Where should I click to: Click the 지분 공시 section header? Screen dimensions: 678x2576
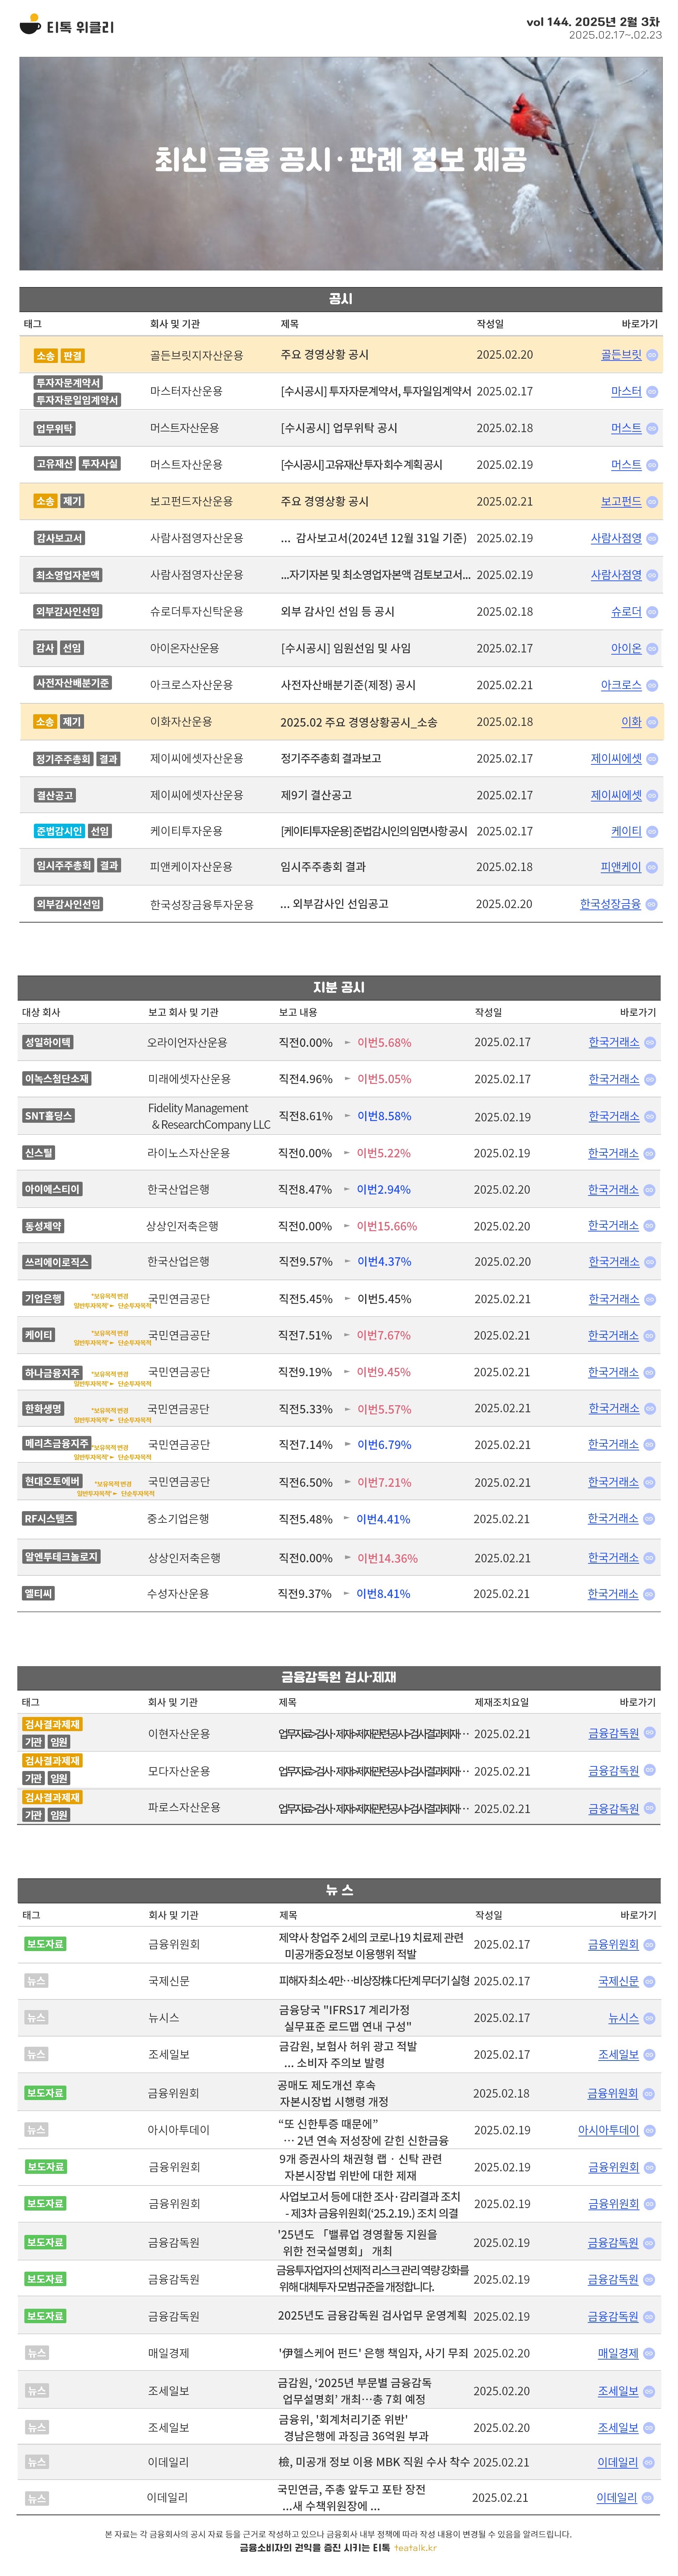tap(339, 987)
